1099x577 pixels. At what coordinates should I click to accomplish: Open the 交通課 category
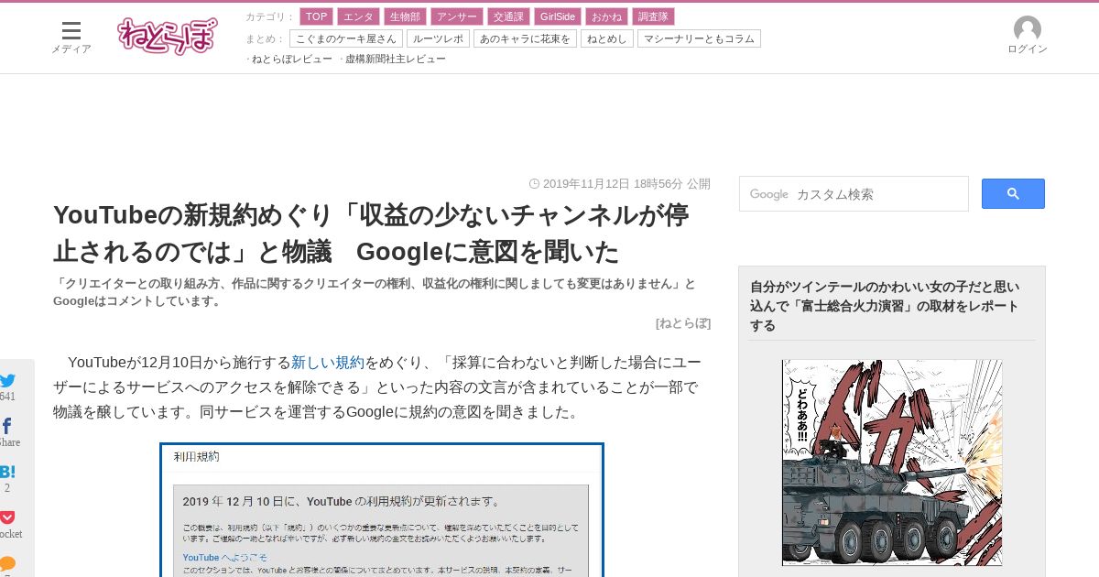point(508,16)
